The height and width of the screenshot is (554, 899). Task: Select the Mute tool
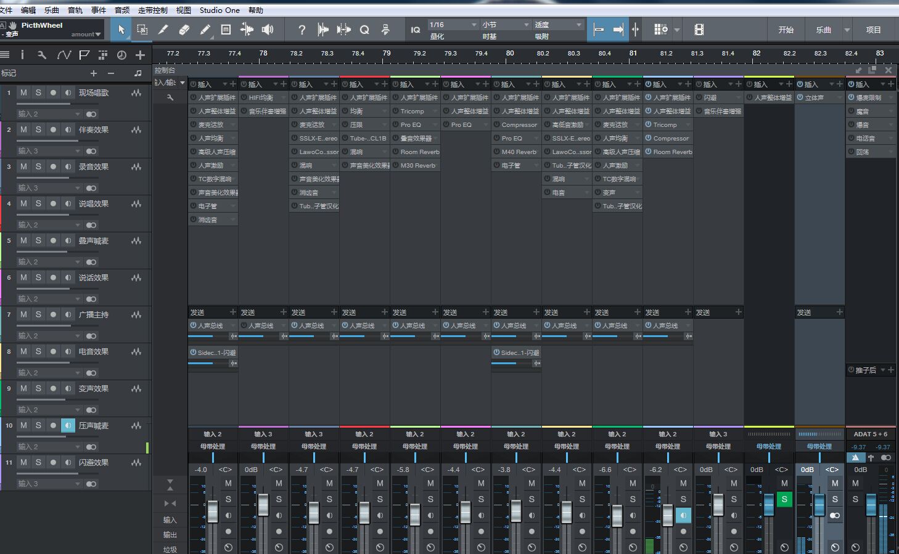[226, 30]
